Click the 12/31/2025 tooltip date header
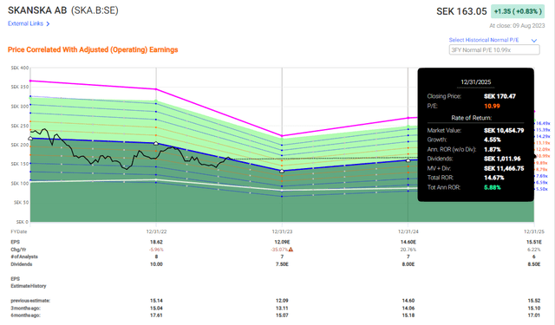 coord(476,82)
